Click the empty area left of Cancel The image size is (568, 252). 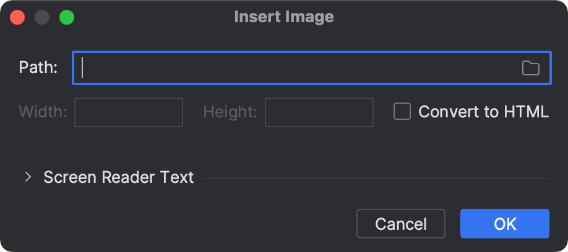[x=186, y=224]
